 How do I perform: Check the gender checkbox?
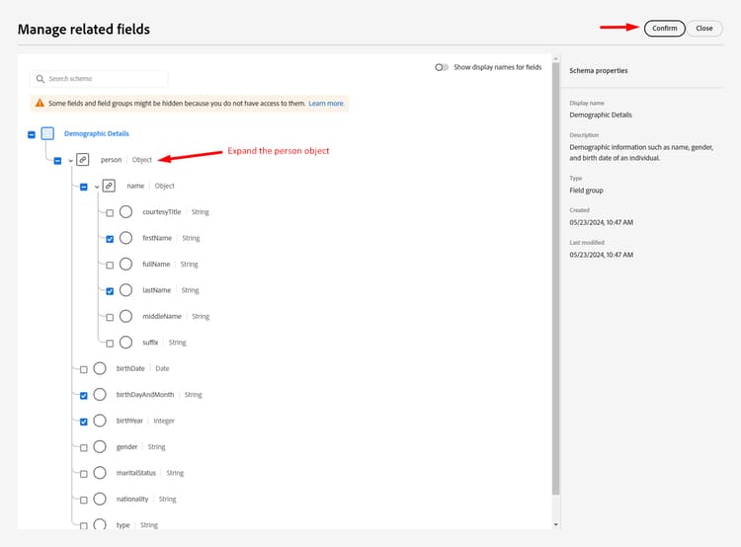coord(84,447)
